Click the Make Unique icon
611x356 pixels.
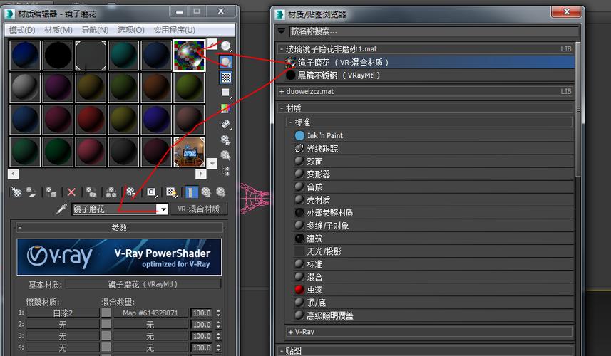click(x=111, y=192)
